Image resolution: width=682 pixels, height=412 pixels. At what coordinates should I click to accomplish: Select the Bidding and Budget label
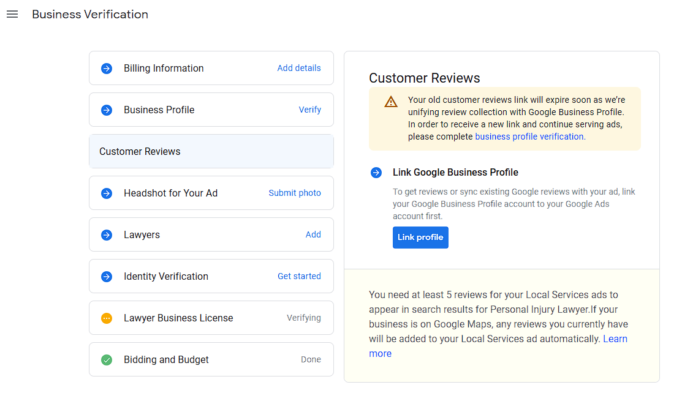(x=166, y=360)
